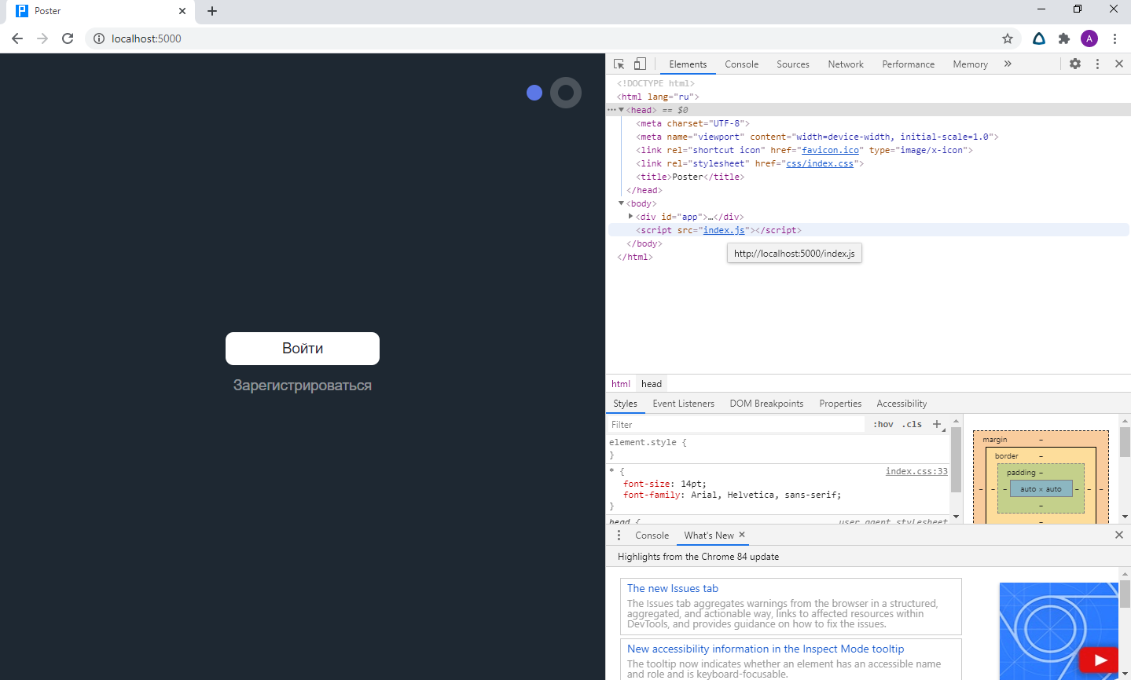Open DevTools settings gear
Viewport: 1131px width, 680px height.
coord(1075,64)
